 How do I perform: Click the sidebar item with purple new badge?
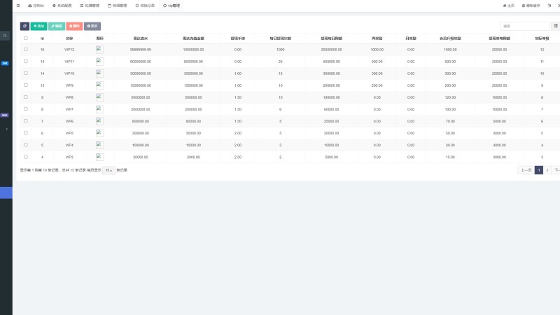click(x=5, y=115)
